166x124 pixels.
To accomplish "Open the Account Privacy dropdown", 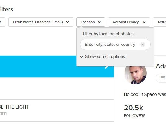I will [x=129, y=22].
